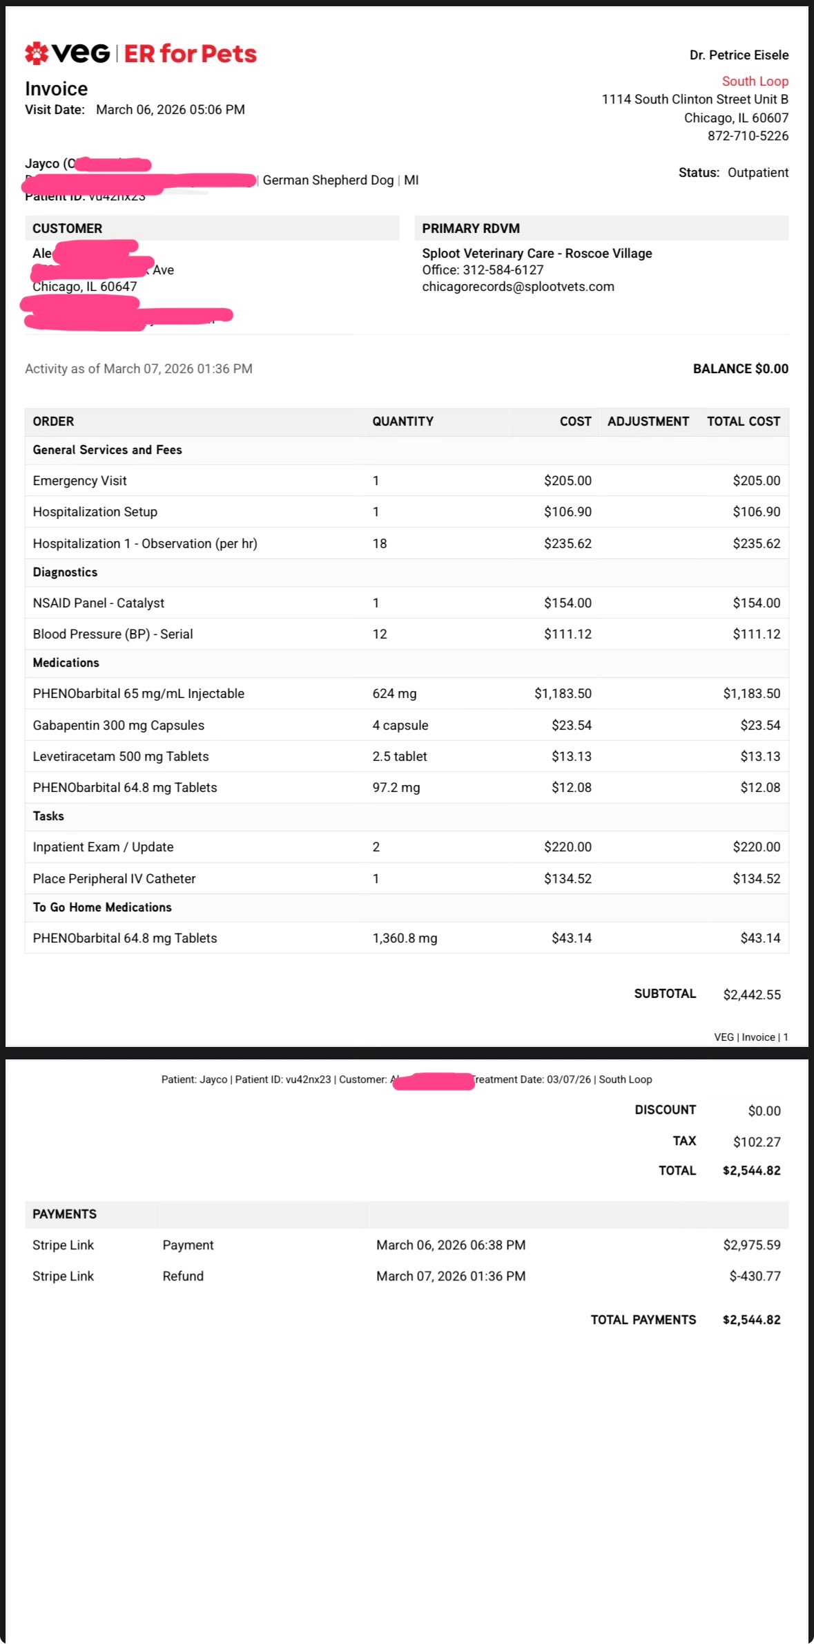Click the Stripe Link Refund payment row
The height and width of the screenshot is (1644, 814).
pyautogui.click(x=183, y=1276)
